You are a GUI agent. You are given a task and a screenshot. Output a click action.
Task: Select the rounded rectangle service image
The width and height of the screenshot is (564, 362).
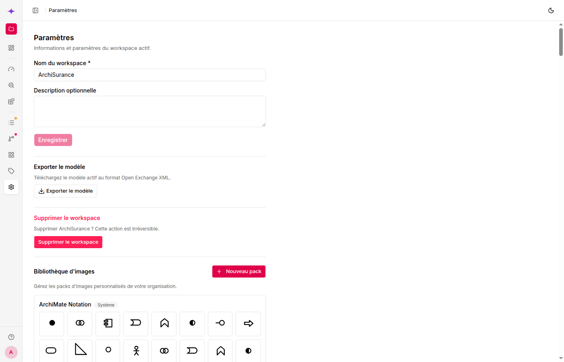(52, 351)
